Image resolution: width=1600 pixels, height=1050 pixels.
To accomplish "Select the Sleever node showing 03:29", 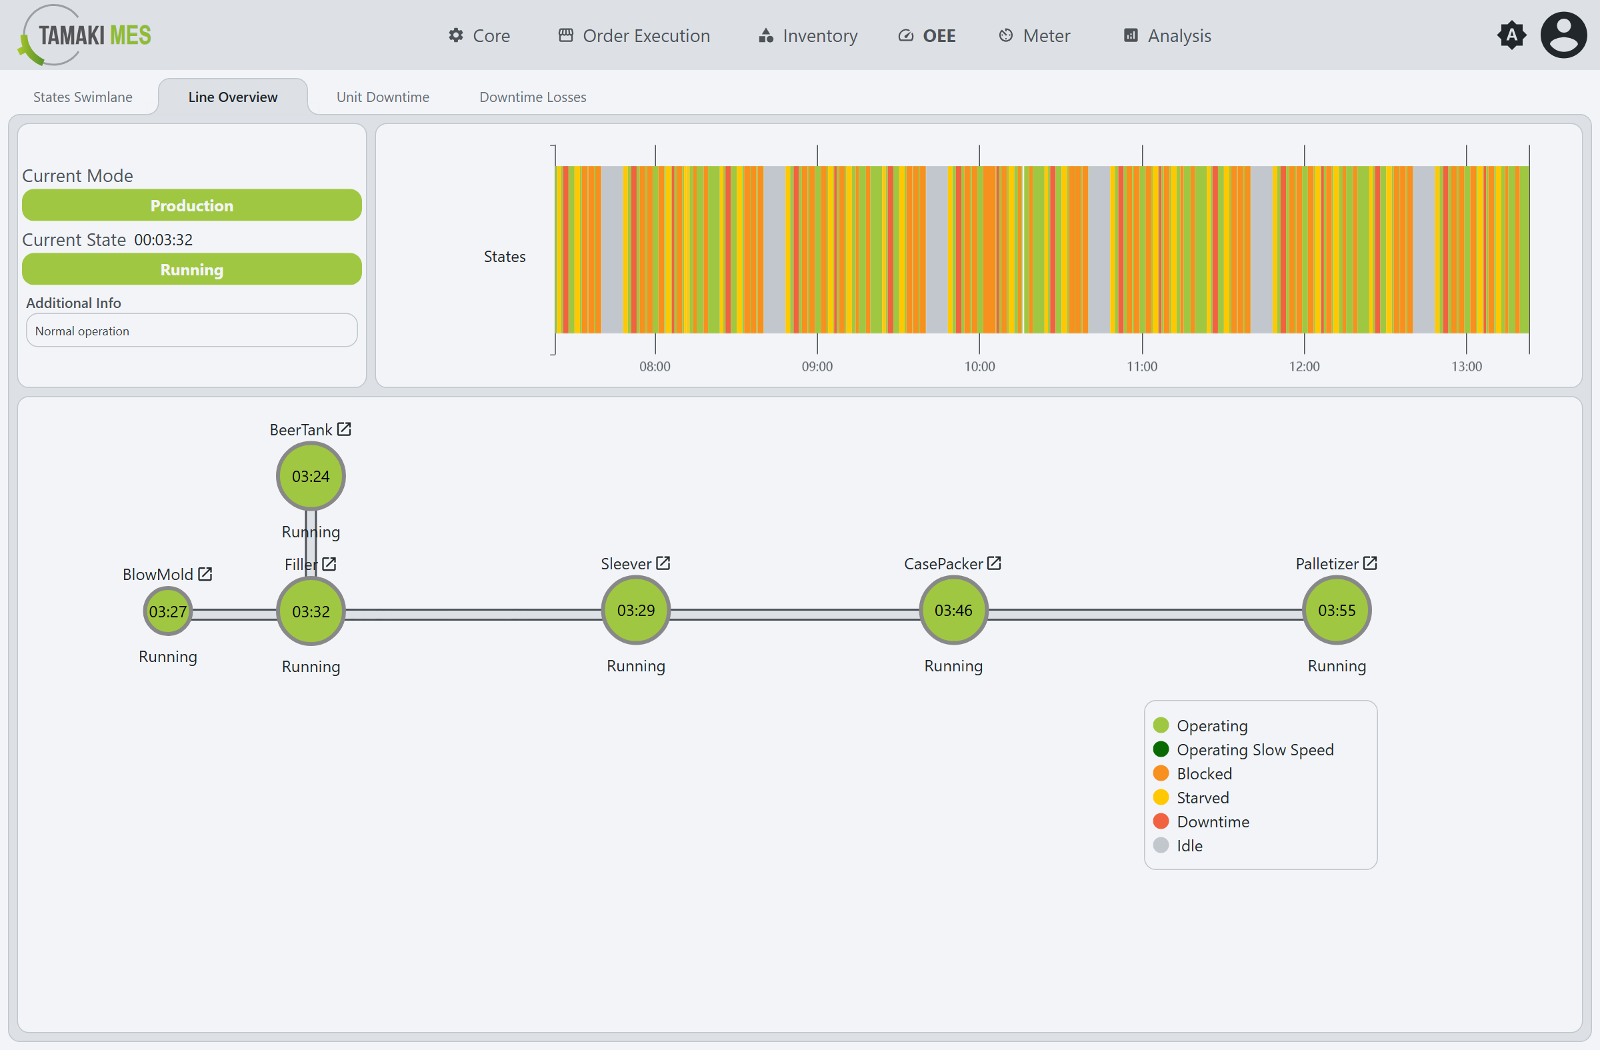I will 636,610.
